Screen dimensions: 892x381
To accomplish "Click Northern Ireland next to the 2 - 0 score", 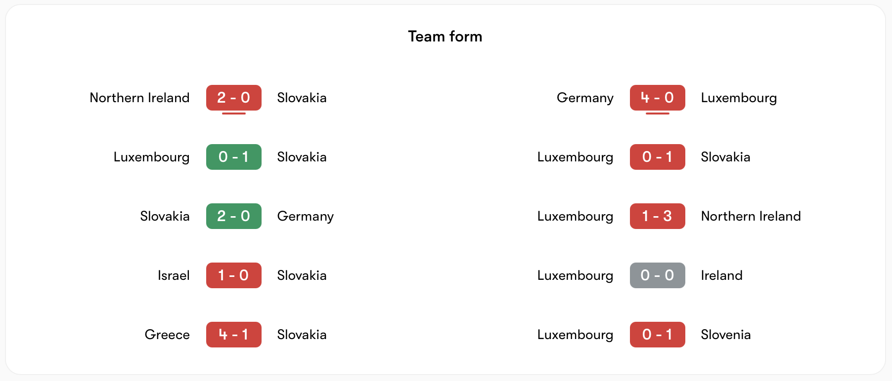I will [x=139, y=98].
